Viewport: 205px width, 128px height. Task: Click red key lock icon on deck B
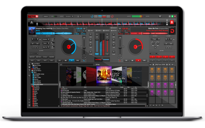coord(120,60)
